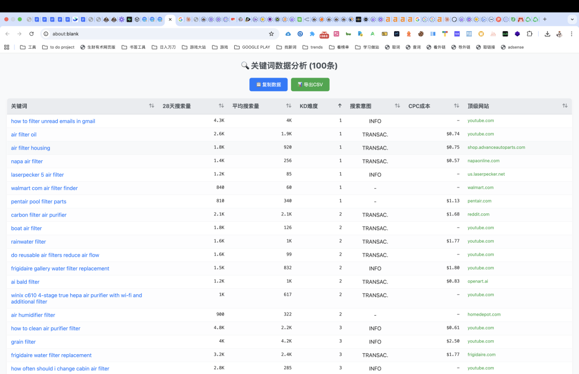The image size is (579, 374).
Task: Open the 'rainwater filter' keyword link
Action: 28,242
